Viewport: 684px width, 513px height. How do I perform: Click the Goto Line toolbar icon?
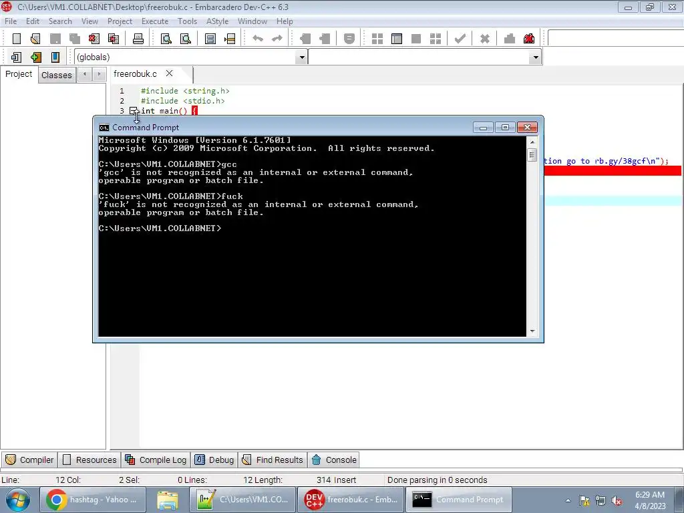[230, 39]
